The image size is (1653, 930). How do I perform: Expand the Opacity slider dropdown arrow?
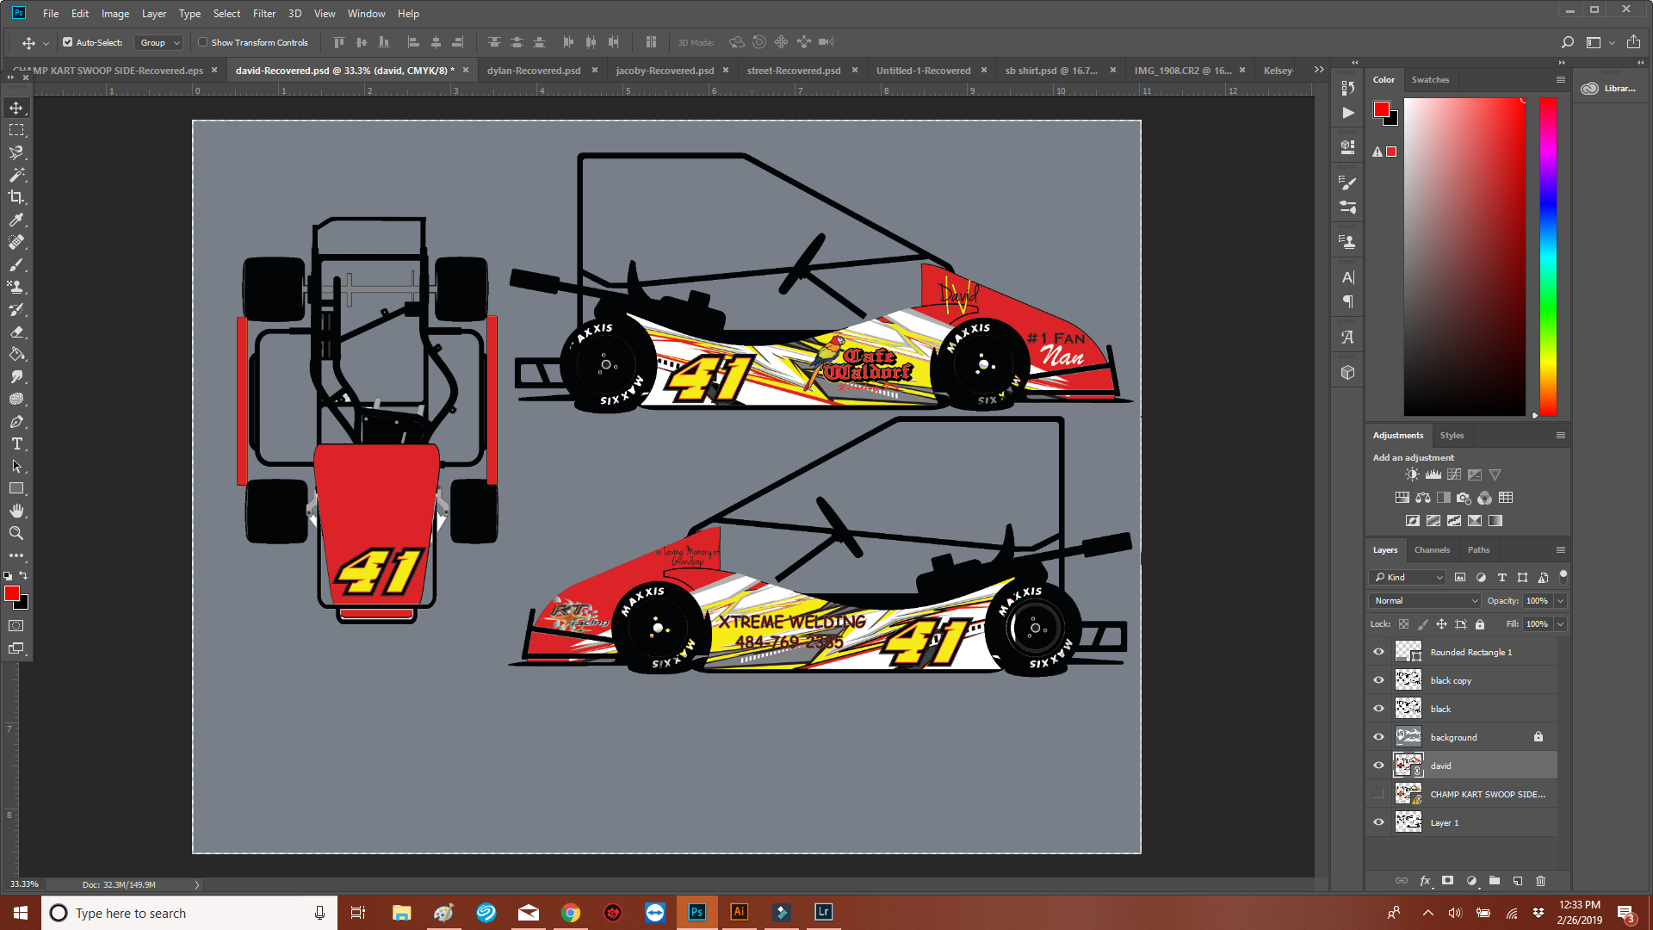[1560, 601]
